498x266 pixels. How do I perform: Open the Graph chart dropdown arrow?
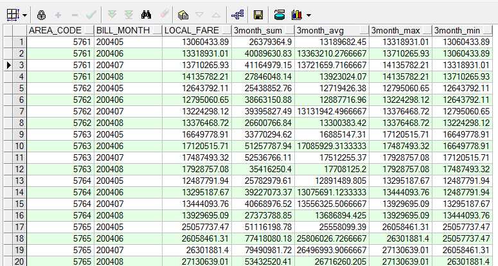[x=308, y=15]
